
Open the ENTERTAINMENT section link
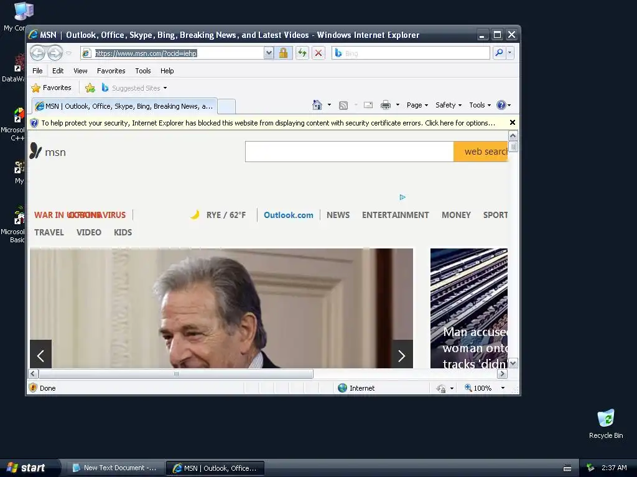395,215
